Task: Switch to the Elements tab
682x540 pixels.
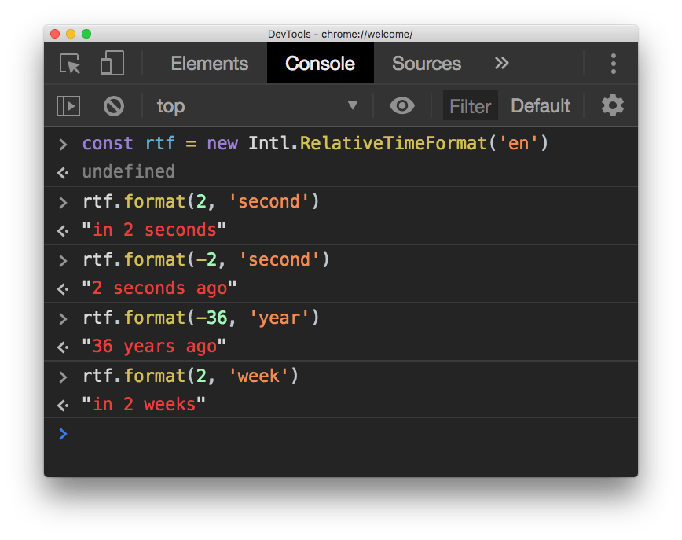Action: pos(209,64)
